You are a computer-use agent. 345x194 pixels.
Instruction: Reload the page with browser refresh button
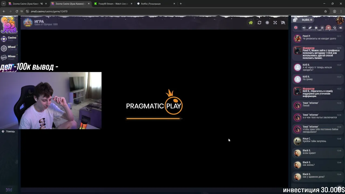click(17, 11)
